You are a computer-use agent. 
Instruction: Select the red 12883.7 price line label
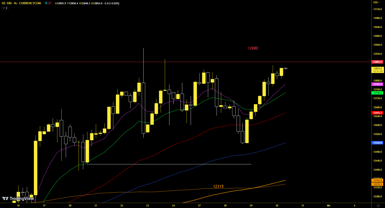377,62
